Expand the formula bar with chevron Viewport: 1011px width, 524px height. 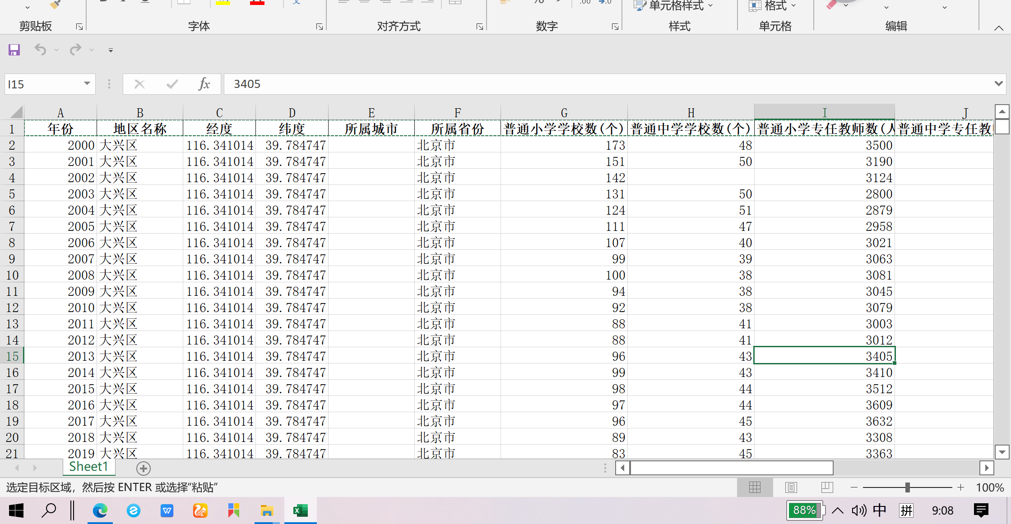click(x=998, y=84)
